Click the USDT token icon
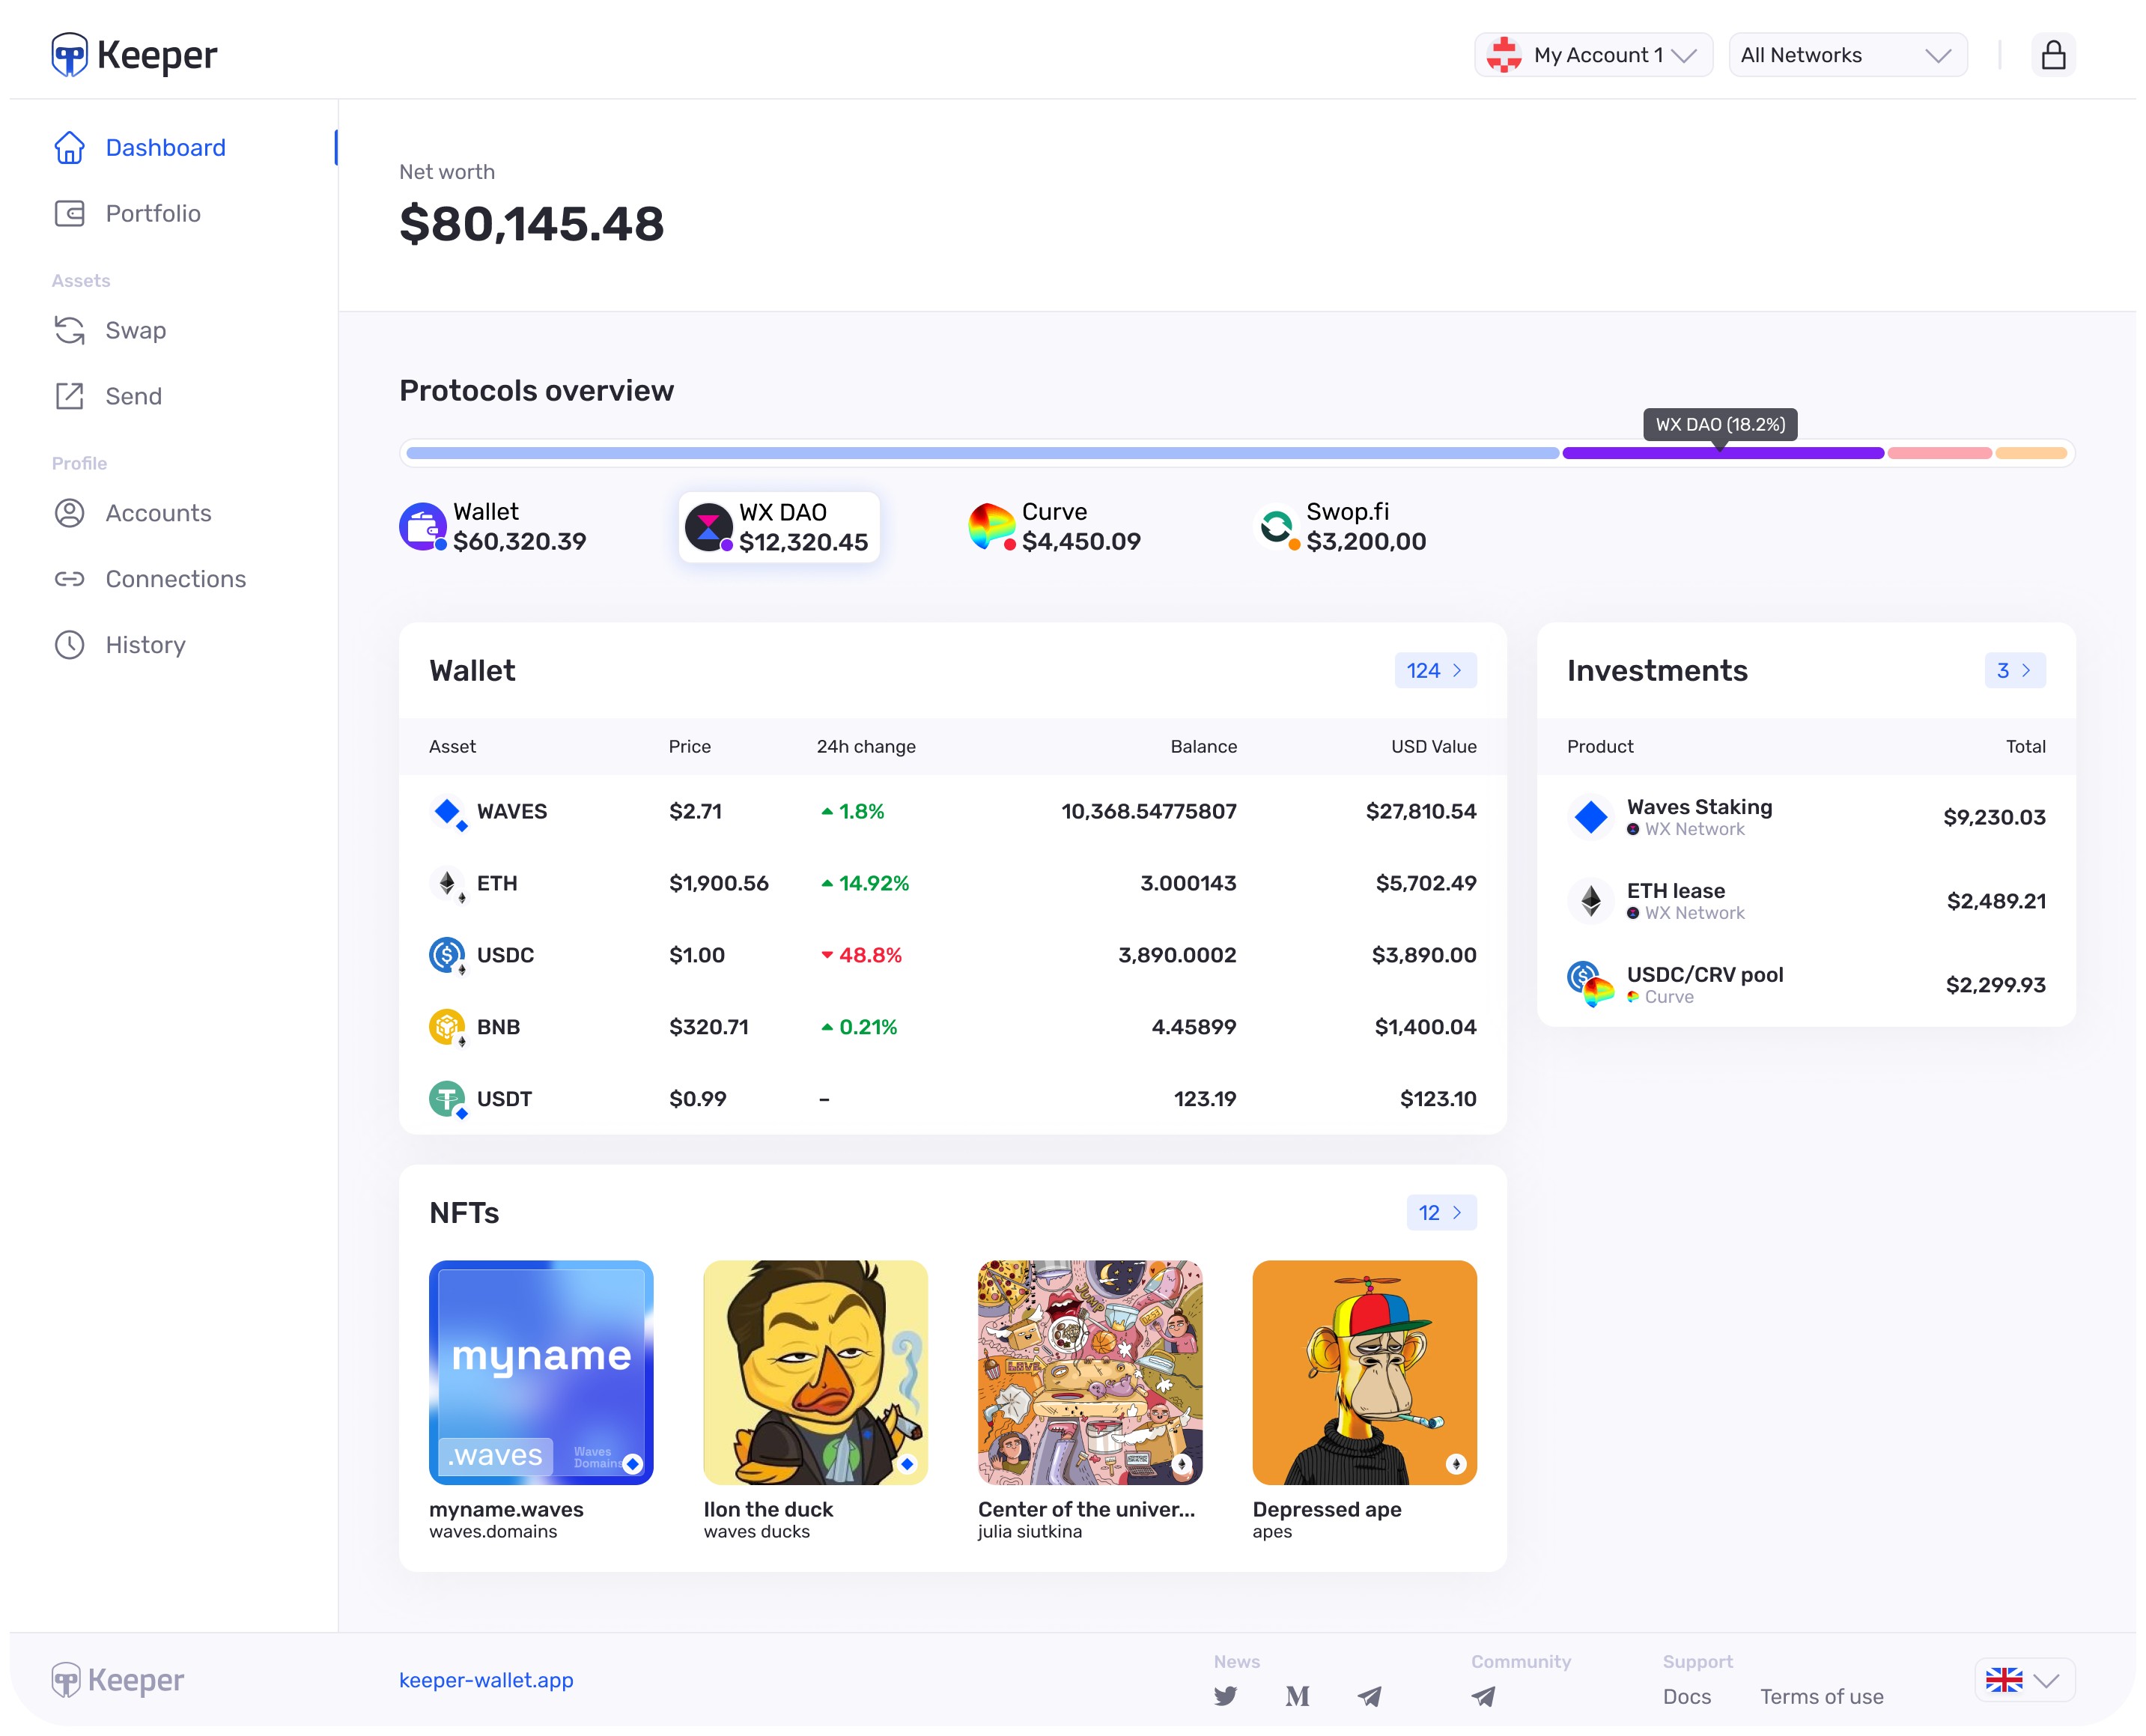 click(x=448, y=1099)
